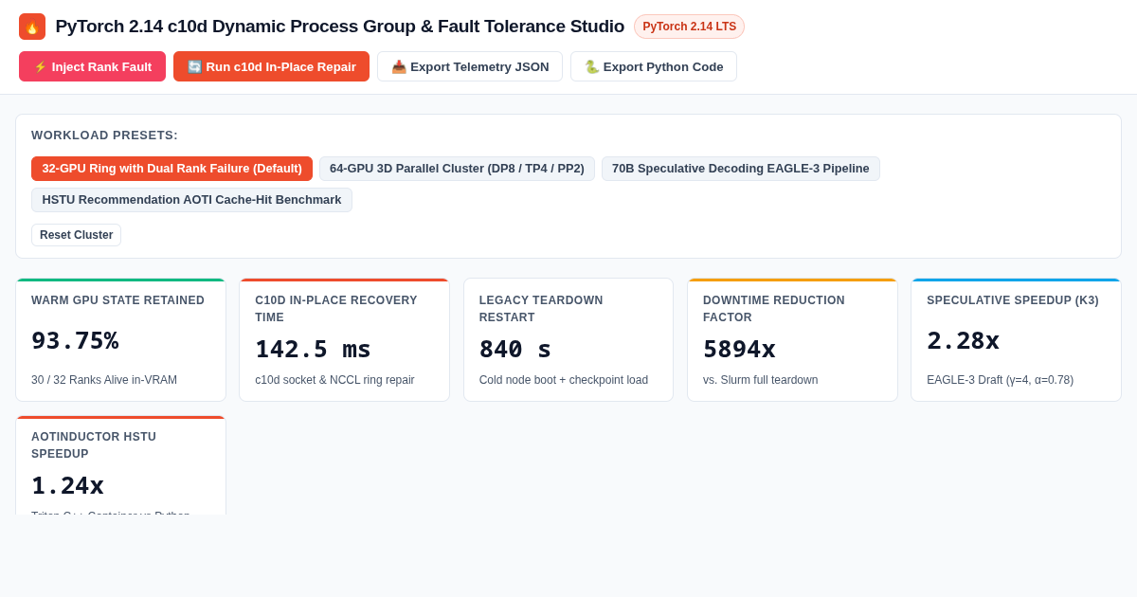The width and height of the screenshot is (1137, 597).
Task: Click the 1.24x AOTInductor speedup value
Action: (67, 485)
